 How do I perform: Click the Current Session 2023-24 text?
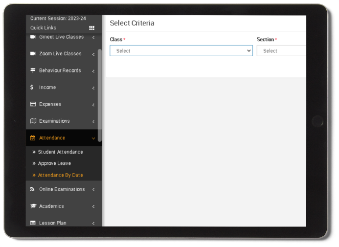(58, 19)
